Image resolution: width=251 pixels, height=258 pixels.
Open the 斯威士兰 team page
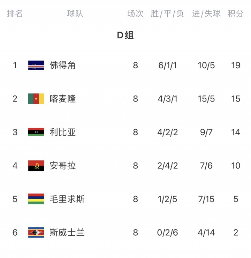coord(67,233)
